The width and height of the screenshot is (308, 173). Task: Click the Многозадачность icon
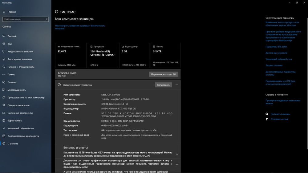pos(4,90)
